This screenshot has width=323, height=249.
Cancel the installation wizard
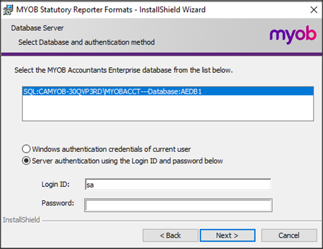[x=289, y=235]
